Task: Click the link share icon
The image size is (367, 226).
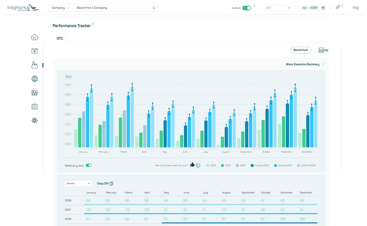Action: [x=338, y=7]
